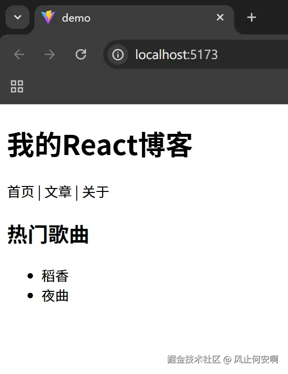The image size is (288, 374).
Task: Go back to the previous page
Action: point(19,55)
